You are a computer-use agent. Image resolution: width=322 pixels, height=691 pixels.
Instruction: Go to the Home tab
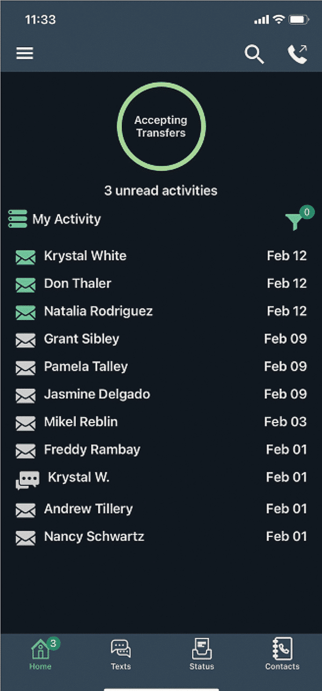[41, 654]
